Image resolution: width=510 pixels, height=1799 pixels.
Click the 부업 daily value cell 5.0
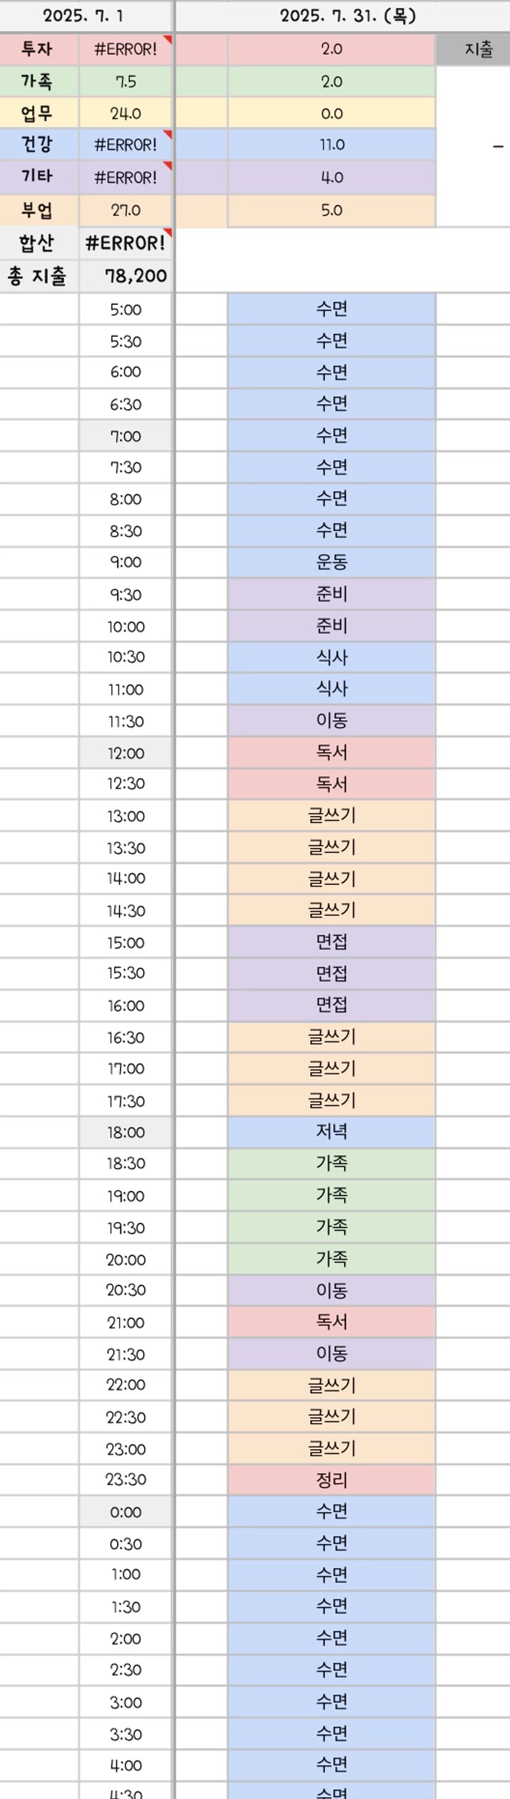(331, 210)
